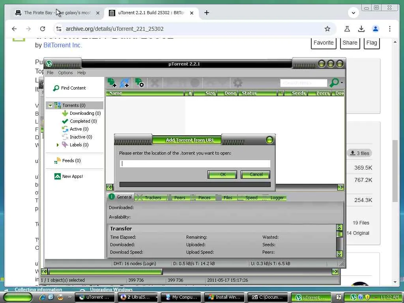Viewport: 404px width, 303px height.
Task: Close the Add Torrent from URL dialog
Action: tap(269, 140)
